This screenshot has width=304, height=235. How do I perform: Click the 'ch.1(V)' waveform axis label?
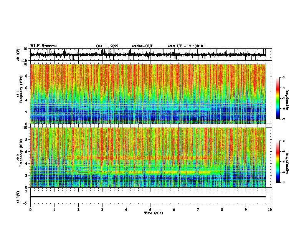pyautogui.click(x=18, y=55)
